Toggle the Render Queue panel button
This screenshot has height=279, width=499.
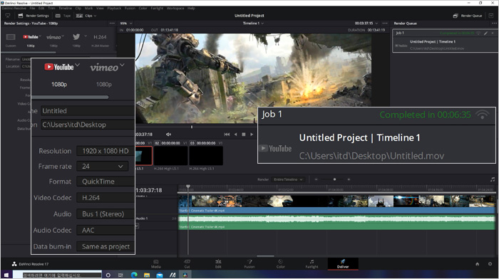(468, 16)
